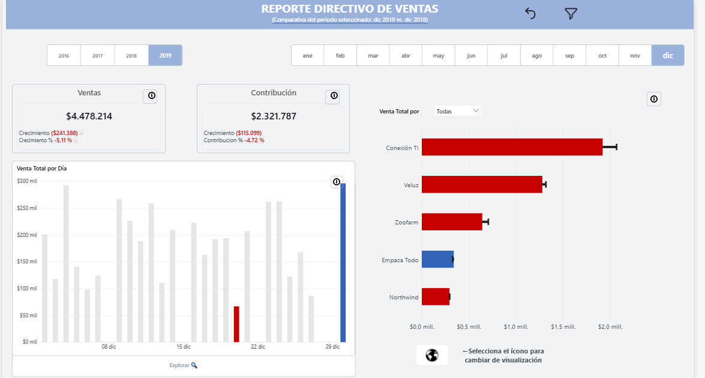Click the '22 dic' axis label
This screenshot has width=705, height=378.
[258, 347]
